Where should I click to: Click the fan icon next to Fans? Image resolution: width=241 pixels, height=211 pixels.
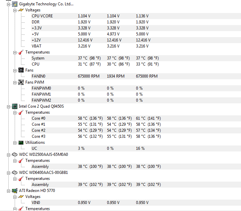point(21,70)
